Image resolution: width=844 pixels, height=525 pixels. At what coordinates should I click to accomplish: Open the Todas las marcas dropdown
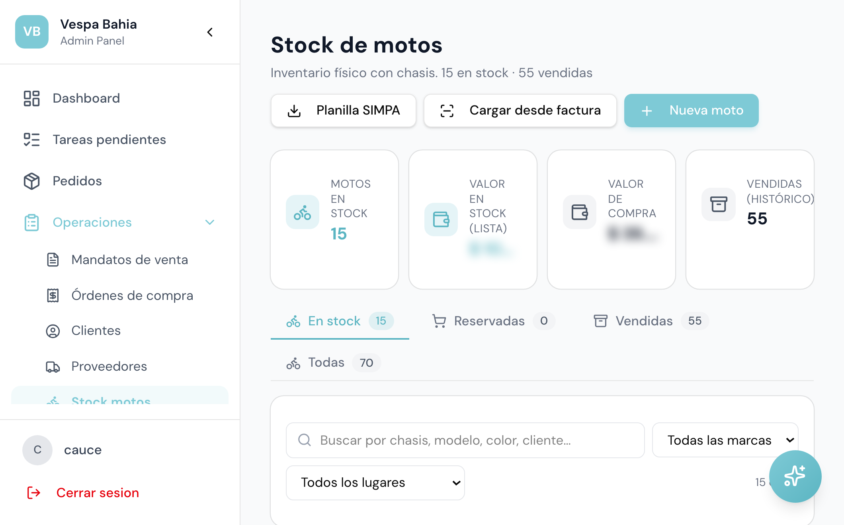725,440
